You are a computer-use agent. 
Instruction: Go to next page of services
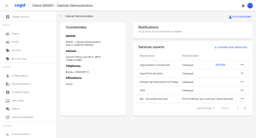[245, 108]
